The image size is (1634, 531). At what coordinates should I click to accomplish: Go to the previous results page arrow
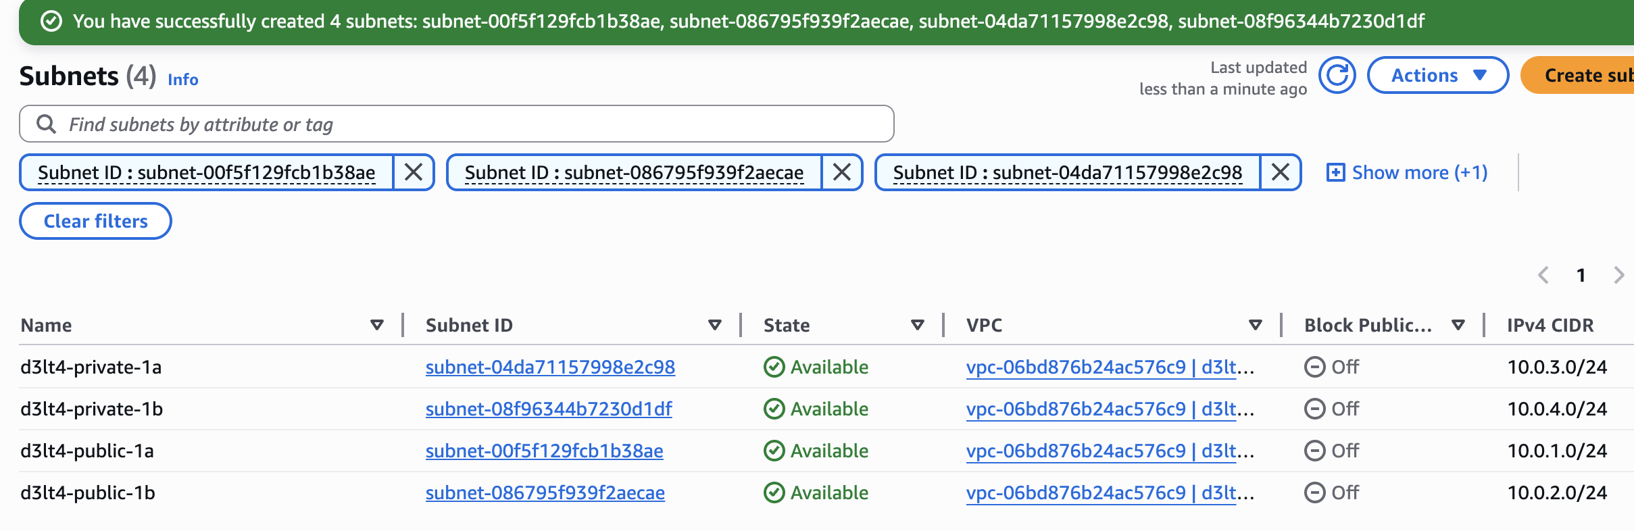(1543, 275)
